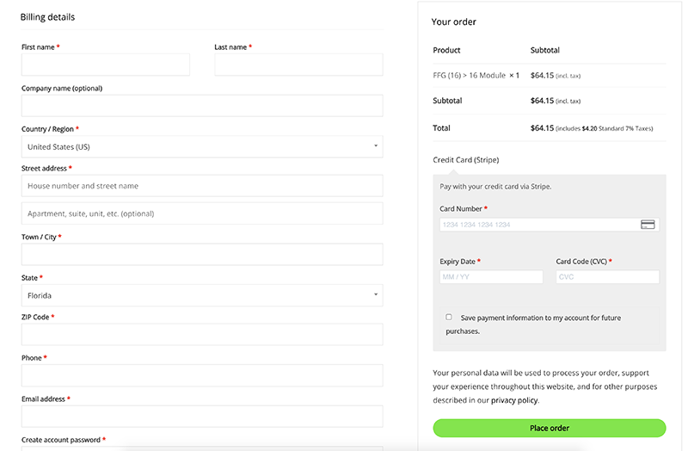Click the credit card icon in Card Number field
Screen dimensions: 688x451
(x=648, y=225)
